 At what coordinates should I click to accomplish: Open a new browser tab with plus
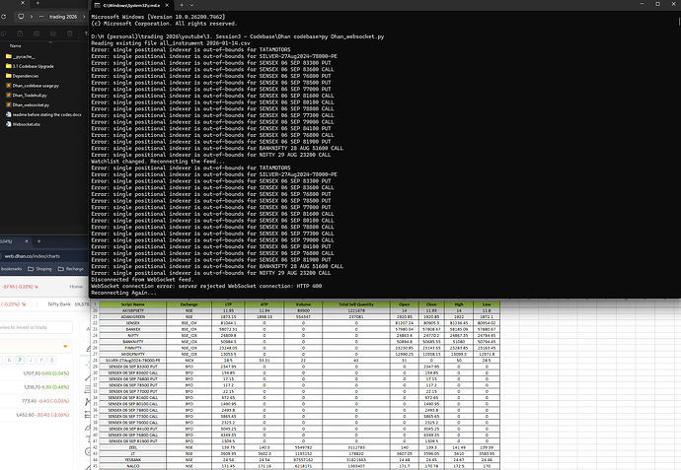(x=38, y=241)
